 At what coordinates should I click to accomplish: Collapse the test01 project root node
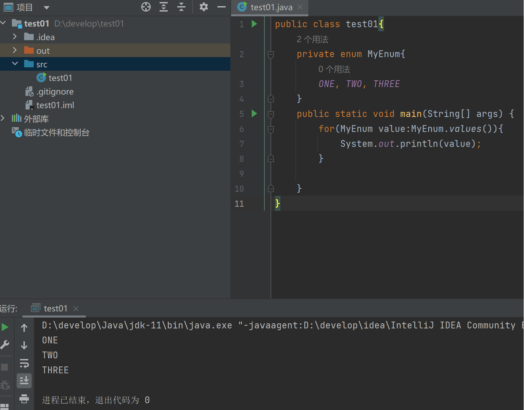[x=3, y=23]
